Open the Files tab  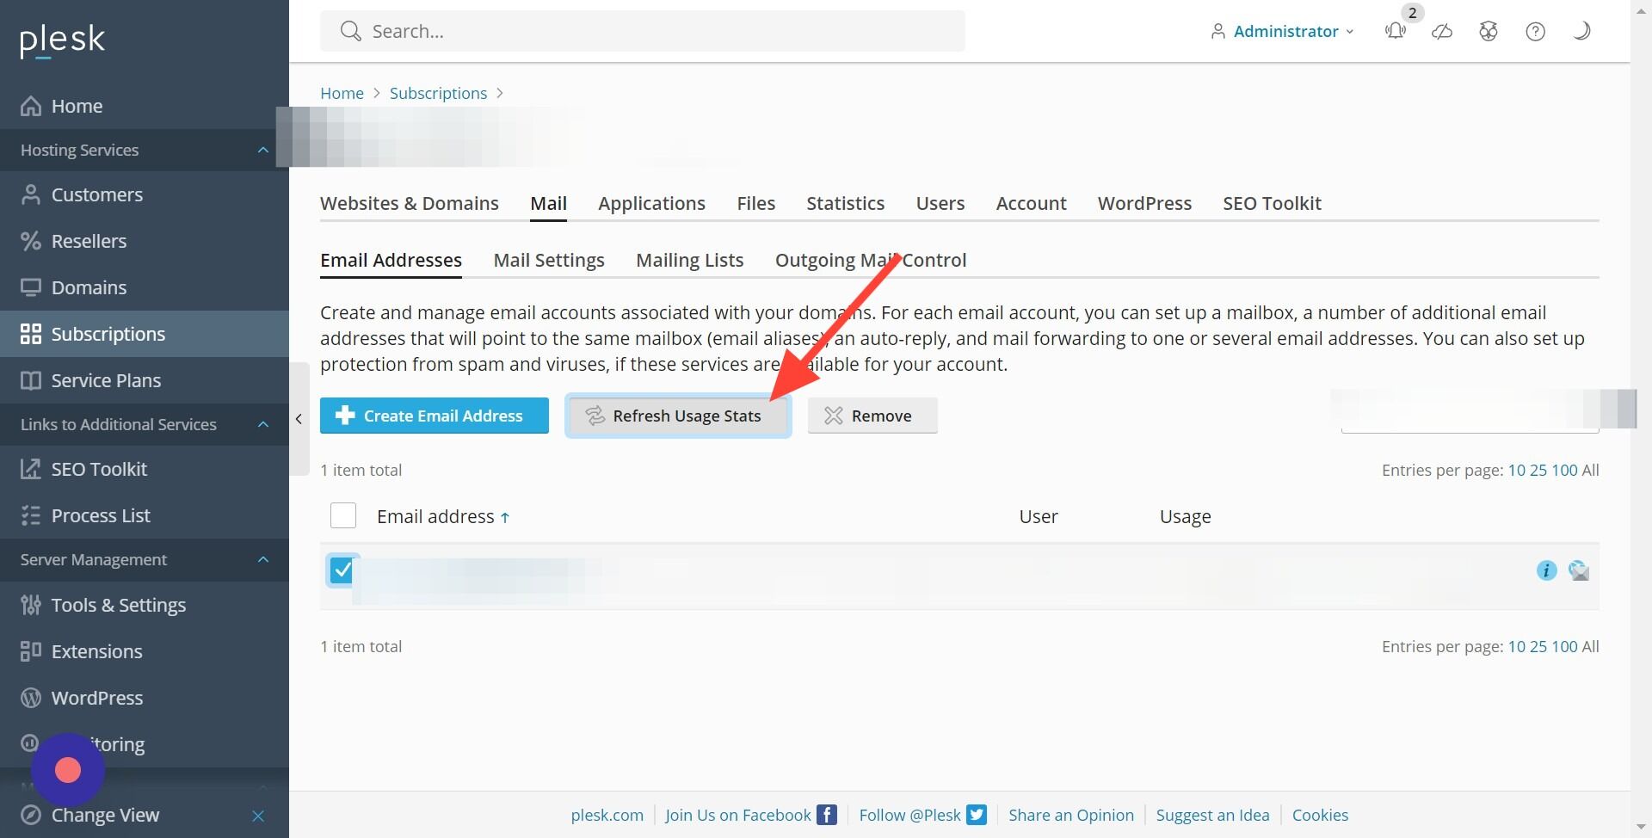(755, 203)
